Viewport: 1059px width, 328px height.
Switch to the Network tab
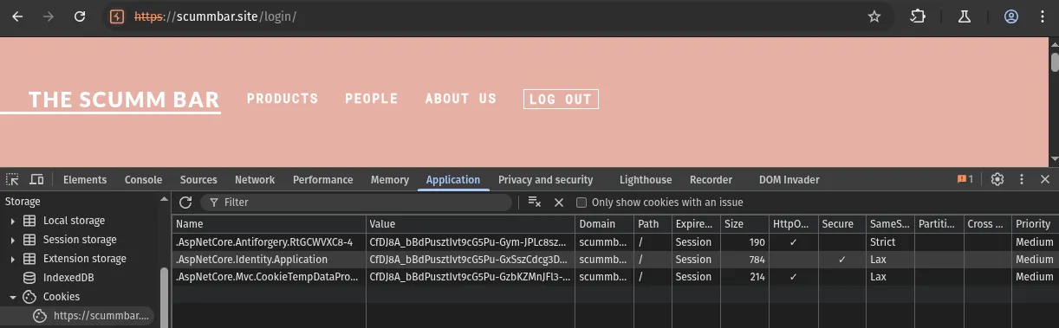tap(255, 180)
